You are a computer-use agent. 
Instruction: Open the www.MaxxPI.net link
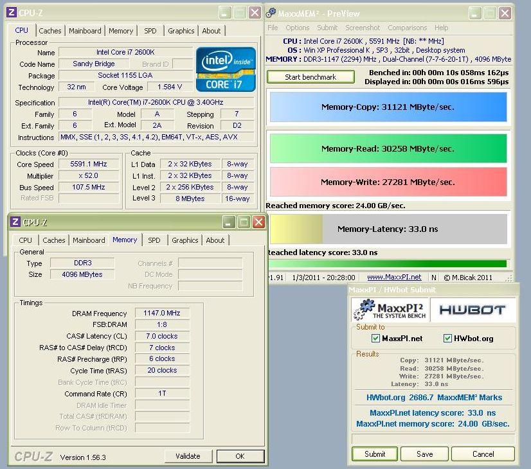pos(394,277)
